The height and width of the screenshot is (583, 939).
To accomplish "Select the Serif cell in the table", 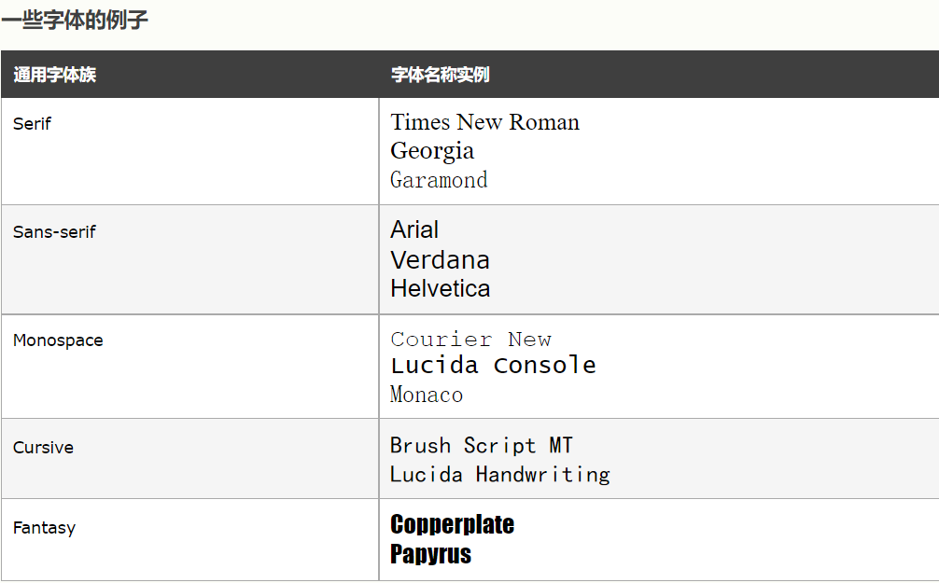I will pyautogui.click(x=32, y=124).
